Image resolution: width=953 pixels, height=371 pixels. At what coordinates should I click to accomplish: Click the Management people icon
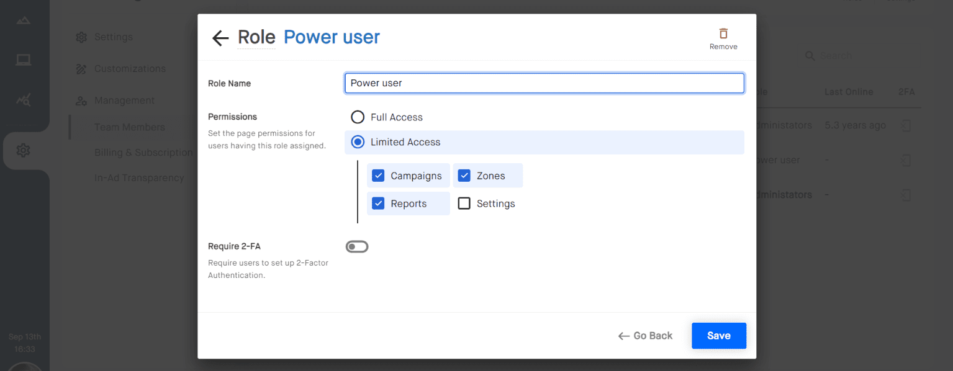[81, 101]
